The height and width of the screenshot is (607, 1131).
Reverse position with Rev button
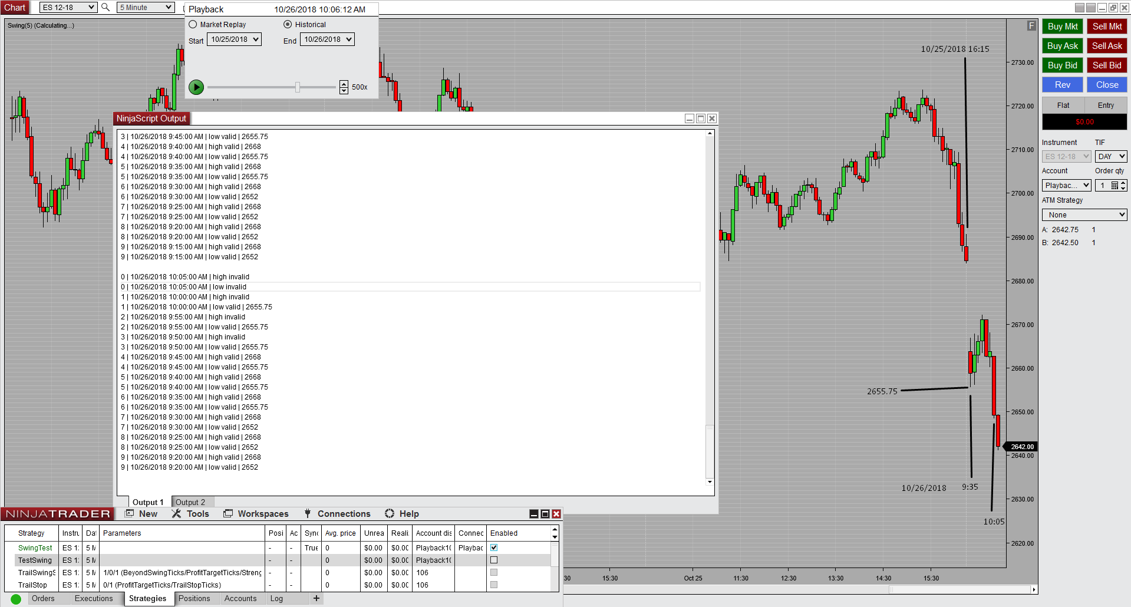[x=1063, y=85]
